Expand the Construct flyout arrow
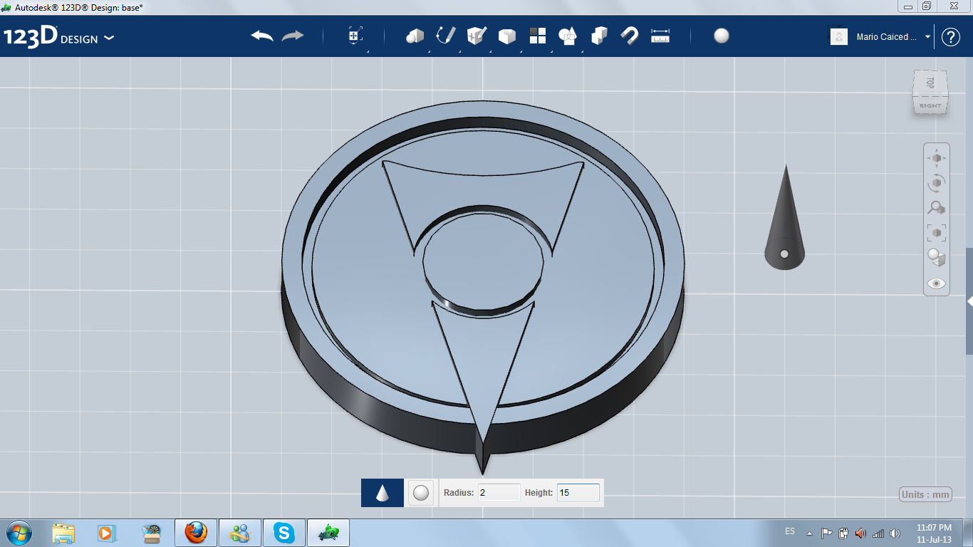Image resolution: width=973 pixels, height=547 pixels. tap(490, 51)
